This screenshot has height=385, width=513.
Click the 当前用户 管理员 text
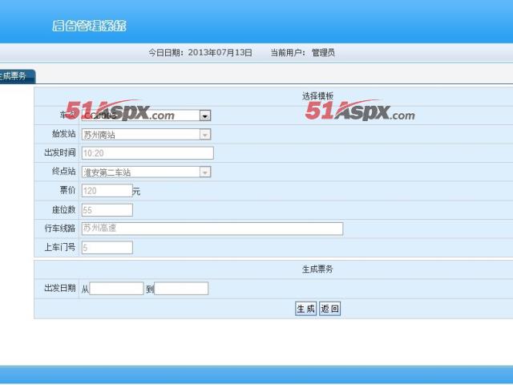coord(302,53)
